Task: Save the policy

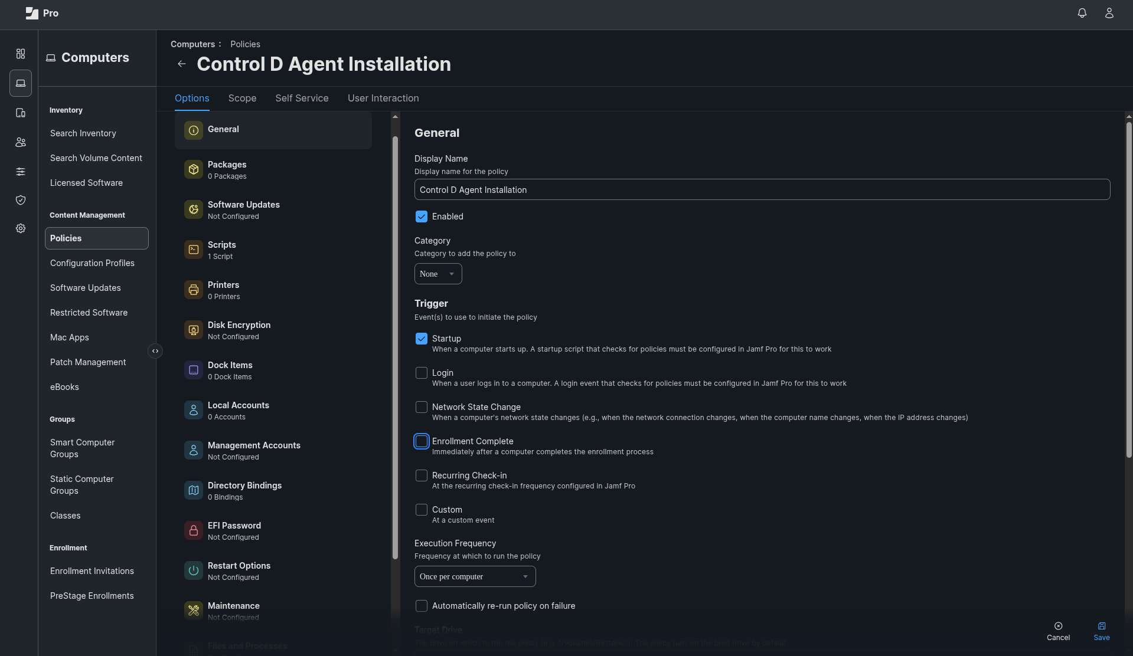Action: tap(1102, 631)
